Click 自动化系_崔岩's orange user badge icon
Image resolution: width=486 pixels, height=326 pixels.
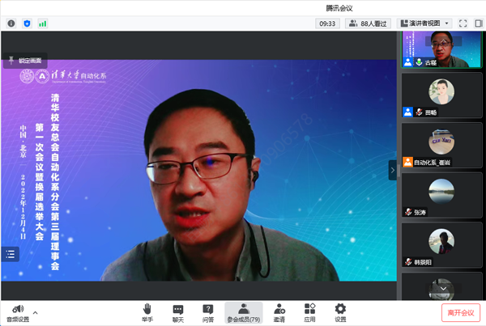(408, 162)
